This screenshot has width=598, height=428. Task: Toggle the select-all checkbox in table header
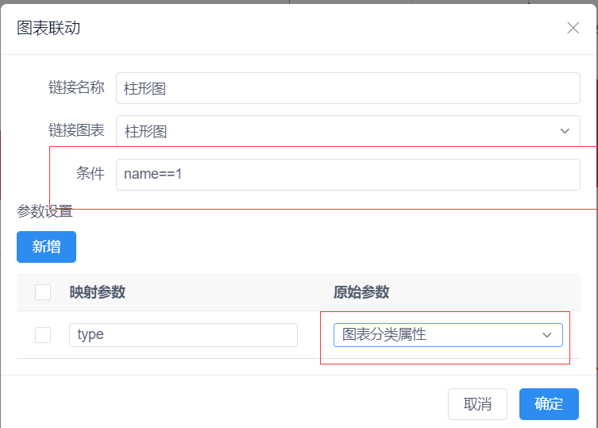coord(43,292)
